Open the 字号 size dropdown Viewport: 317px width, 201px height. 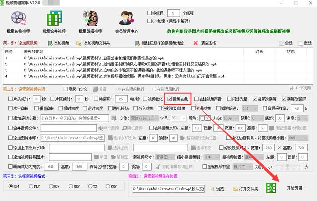178,118
